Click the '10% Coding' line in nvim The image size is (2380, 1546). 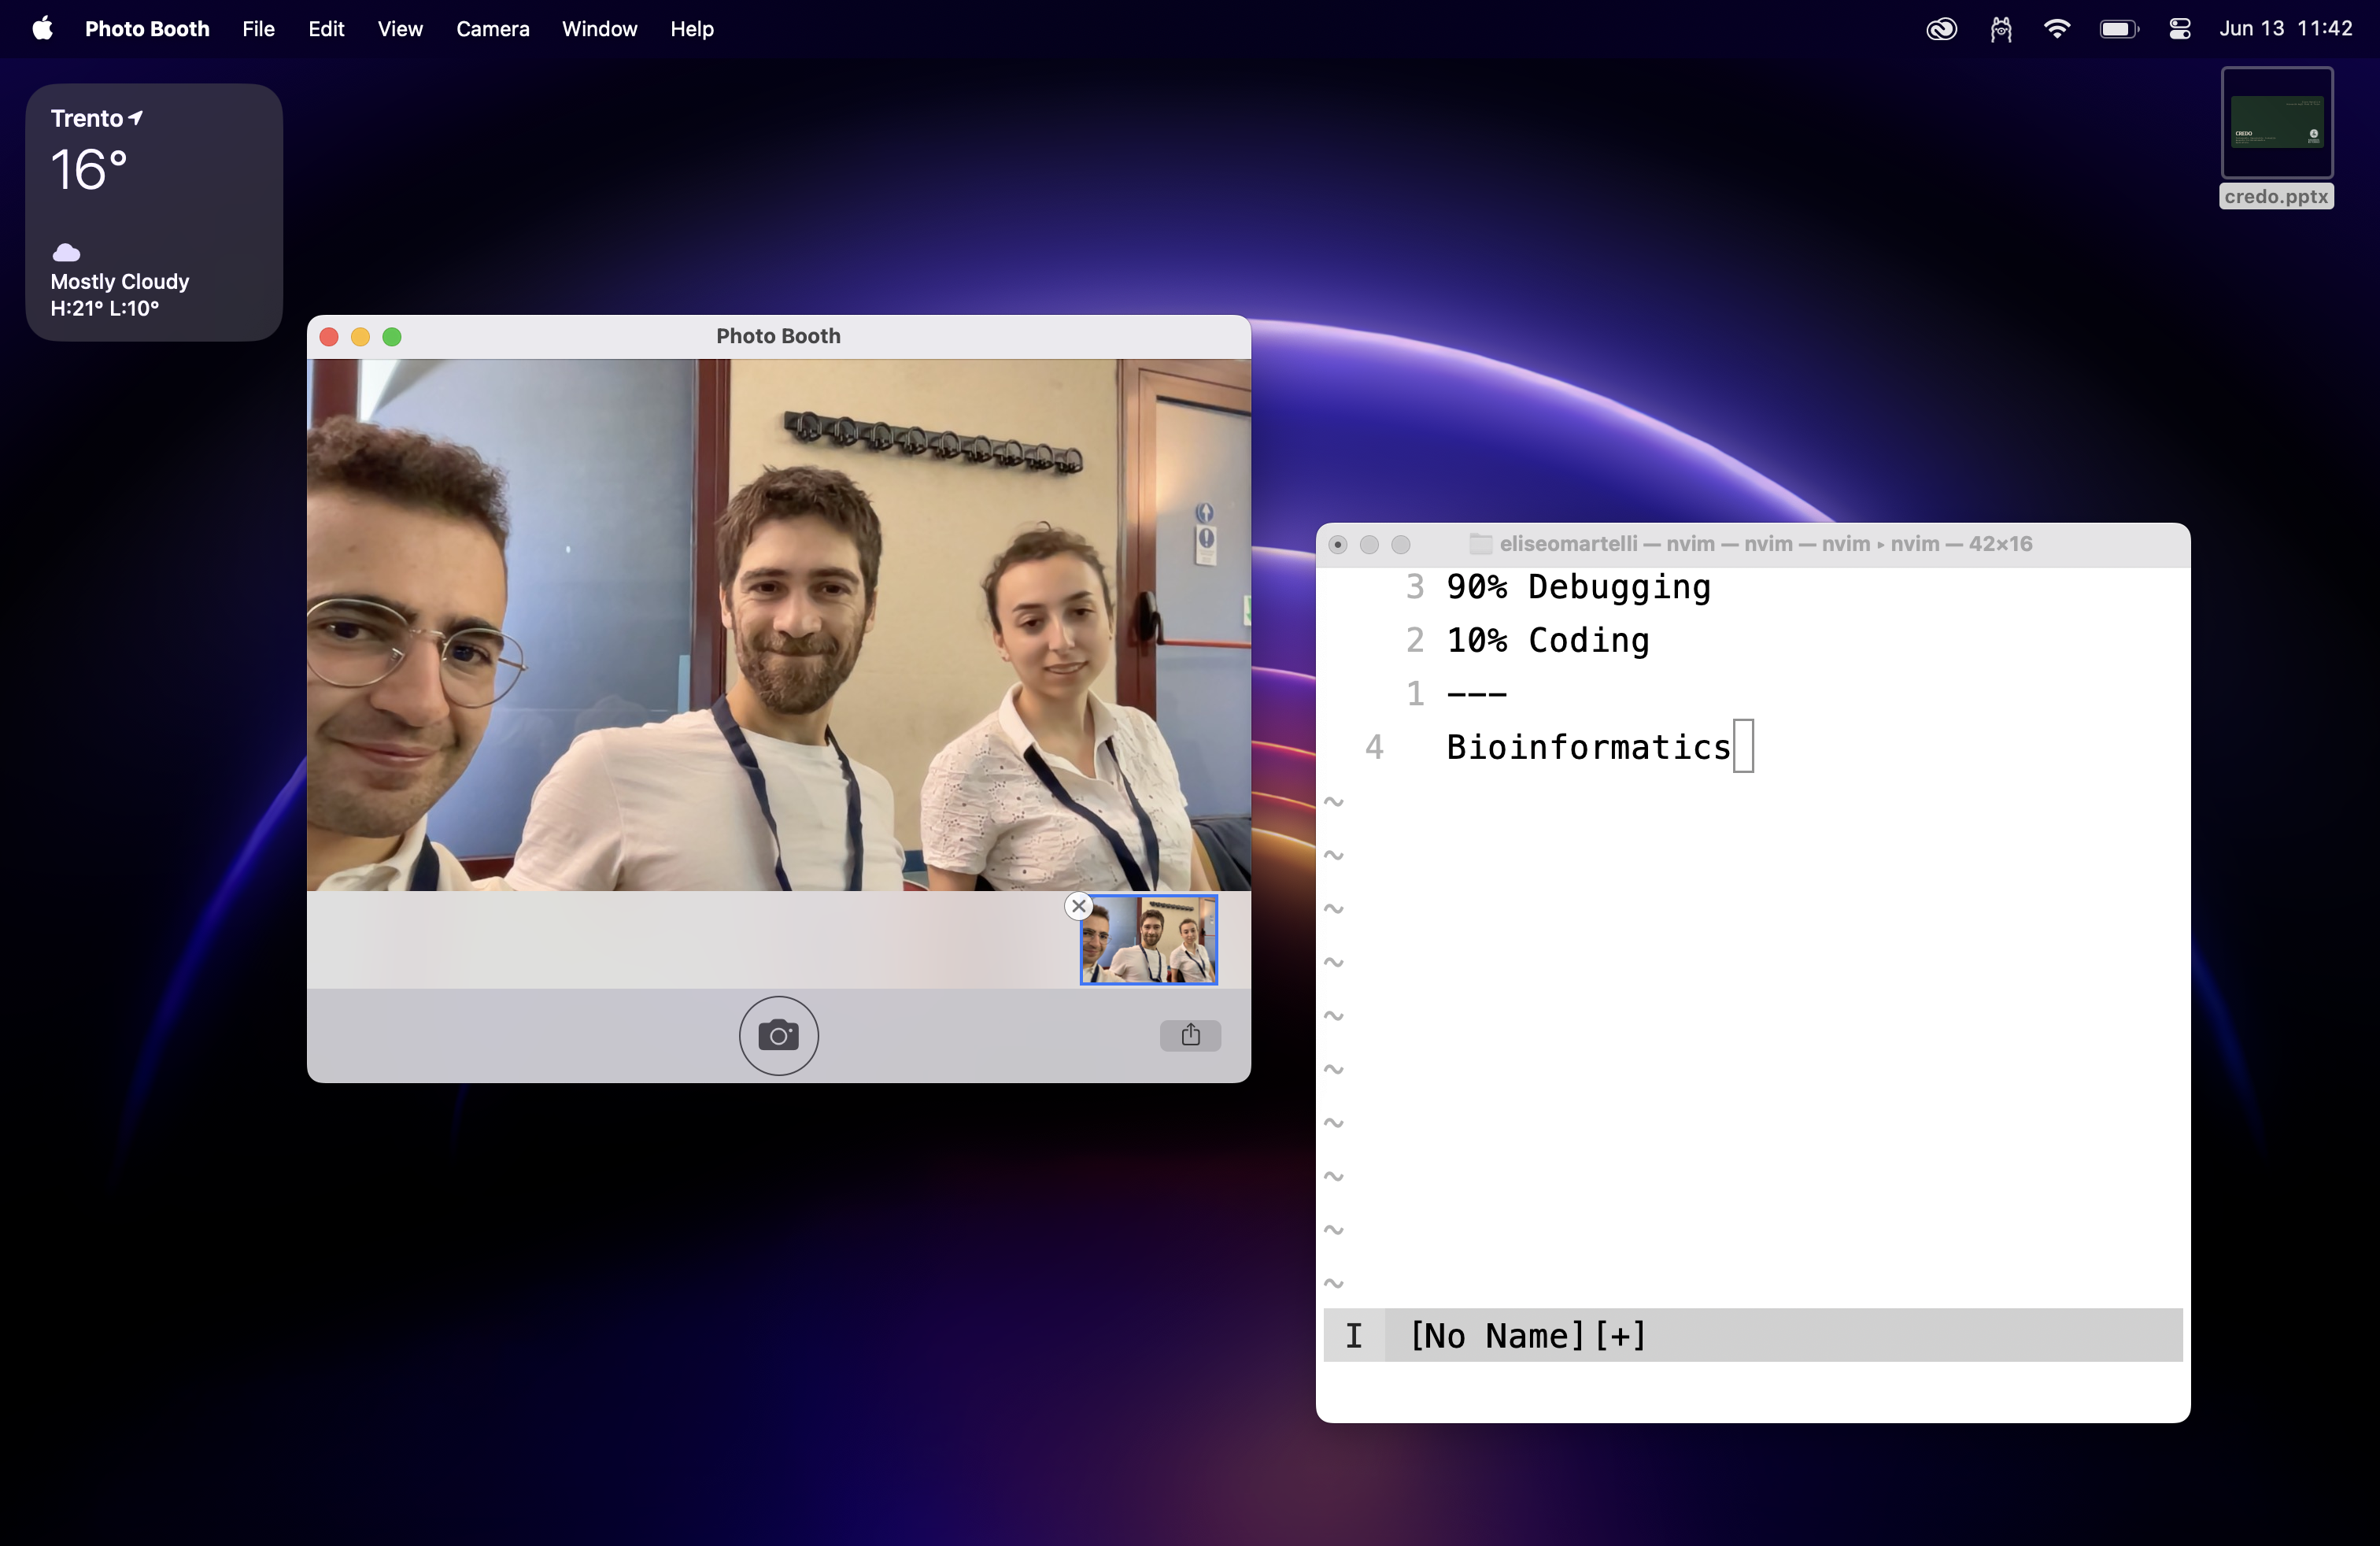click(x=1548, y=640)
